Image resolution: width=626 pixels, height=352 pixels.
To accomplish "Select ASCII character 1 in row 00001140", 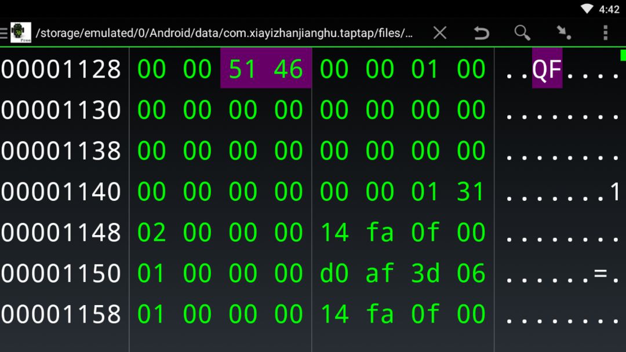I will click(615, 192).
